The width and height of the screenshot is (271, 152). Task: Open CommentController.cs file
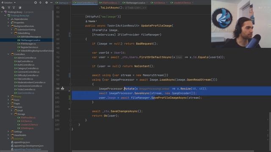coord(28,72)
